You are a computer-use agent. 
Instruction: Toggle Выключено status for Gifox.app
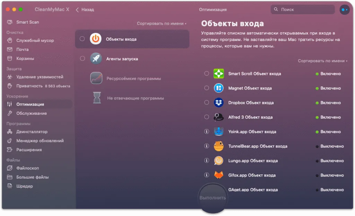[330, 175]
